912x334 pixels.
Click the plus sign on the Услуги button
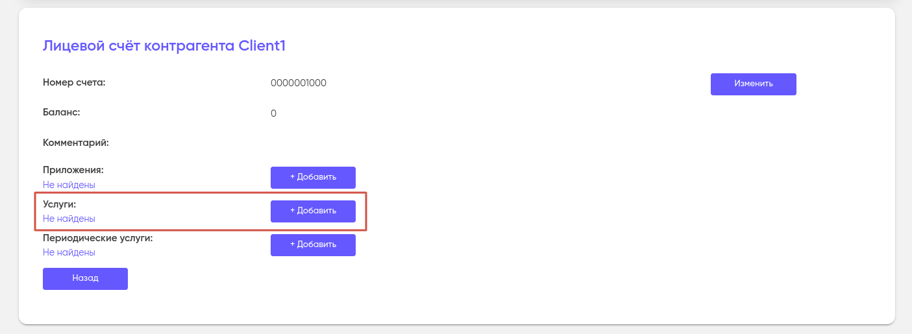(292, 211)
